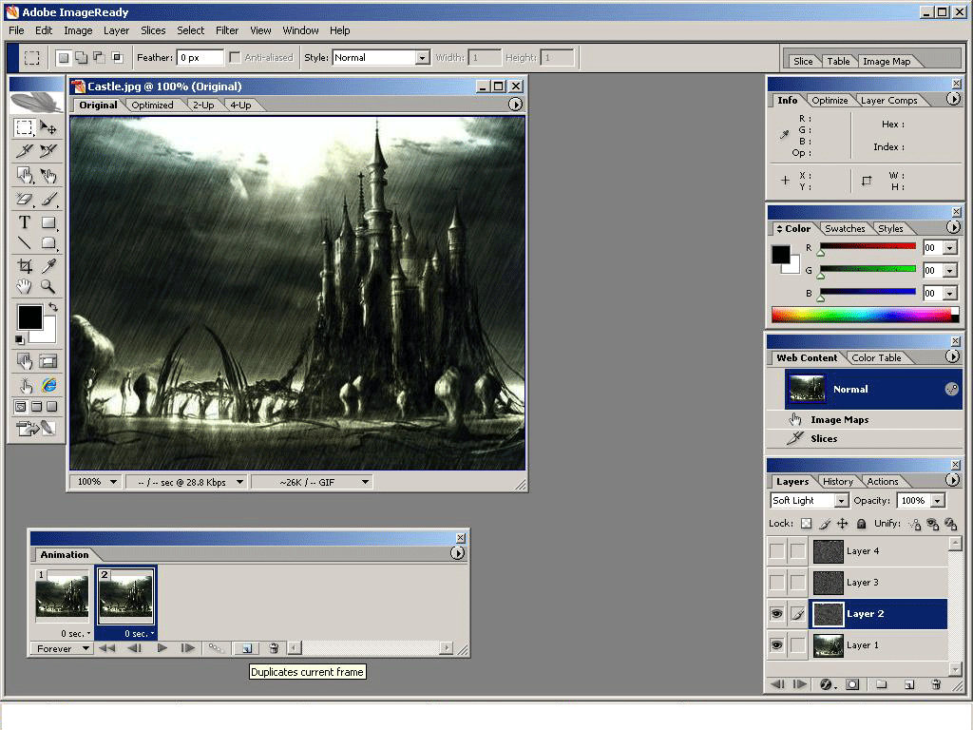Toggle visibility of Layer 1
973x730 pixels.
coord(776,645)
